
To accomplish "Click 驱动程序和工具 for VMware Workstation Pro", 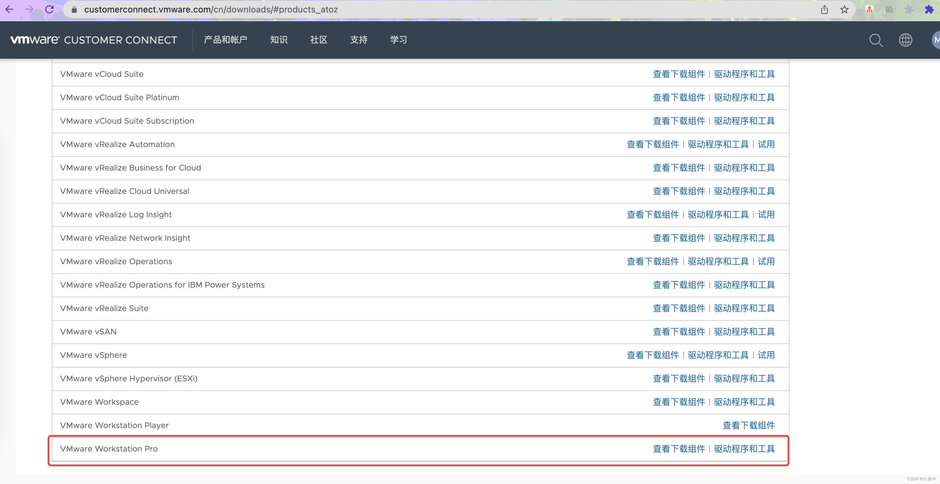I will pos(744,449).
